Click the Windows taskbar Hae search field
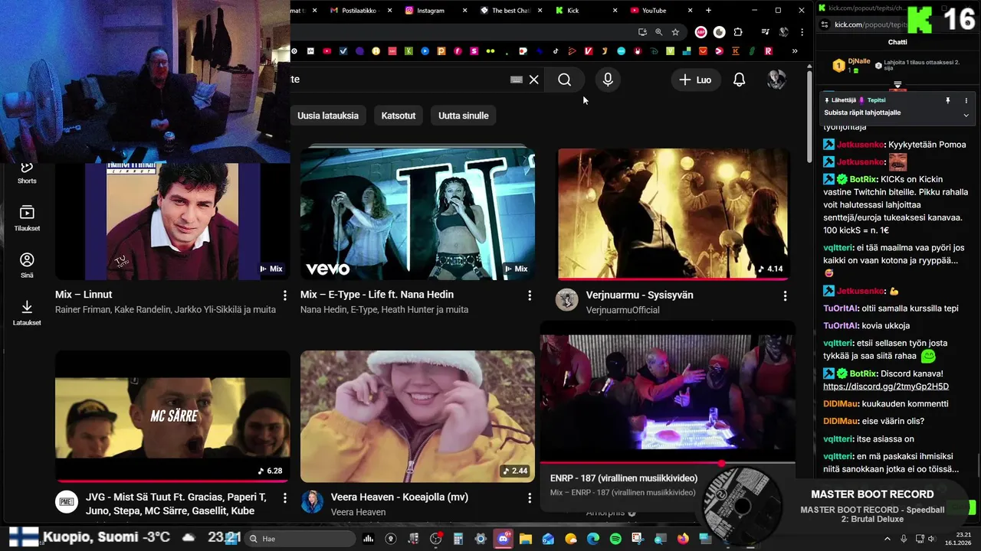 tap(300, 539)
